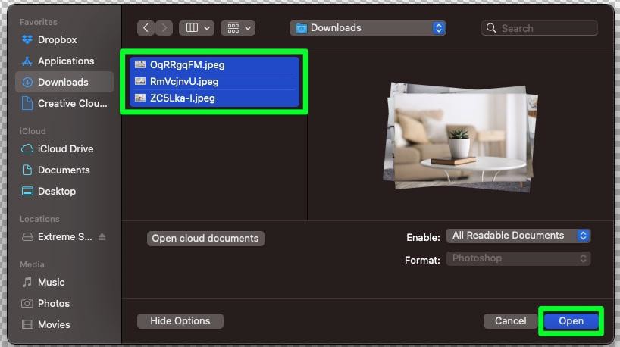Click the ZC5Lka-l.jpeg file thumbnail icon
The image size is (620, 347).
[x=140, y=98]
